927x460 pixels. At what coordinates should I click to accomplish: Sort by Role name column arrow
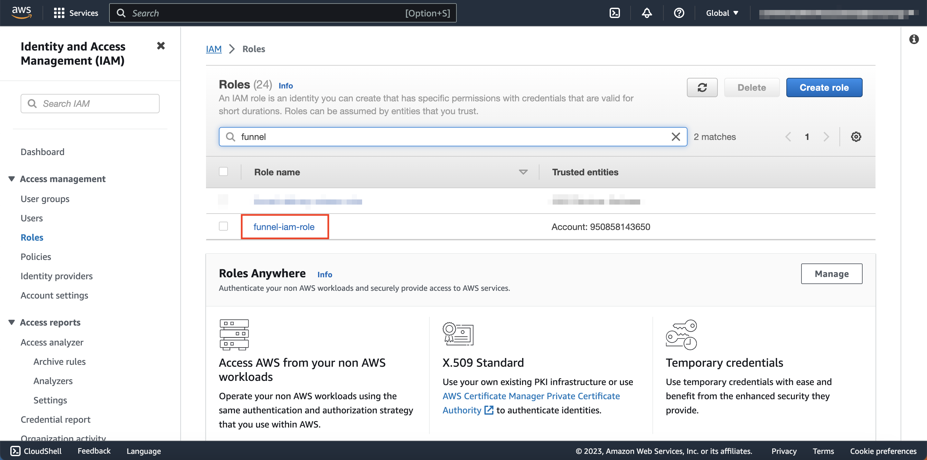coord(523,172)
